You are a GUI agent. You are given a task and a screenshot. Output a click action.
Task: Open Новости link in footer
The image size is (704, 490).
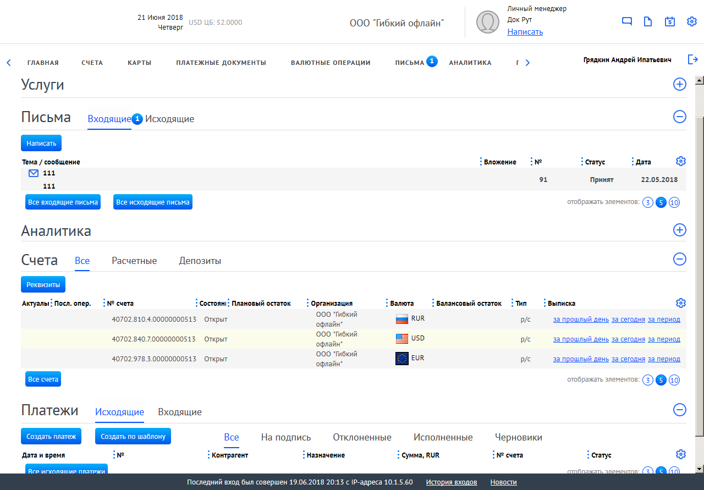point(504,482)
